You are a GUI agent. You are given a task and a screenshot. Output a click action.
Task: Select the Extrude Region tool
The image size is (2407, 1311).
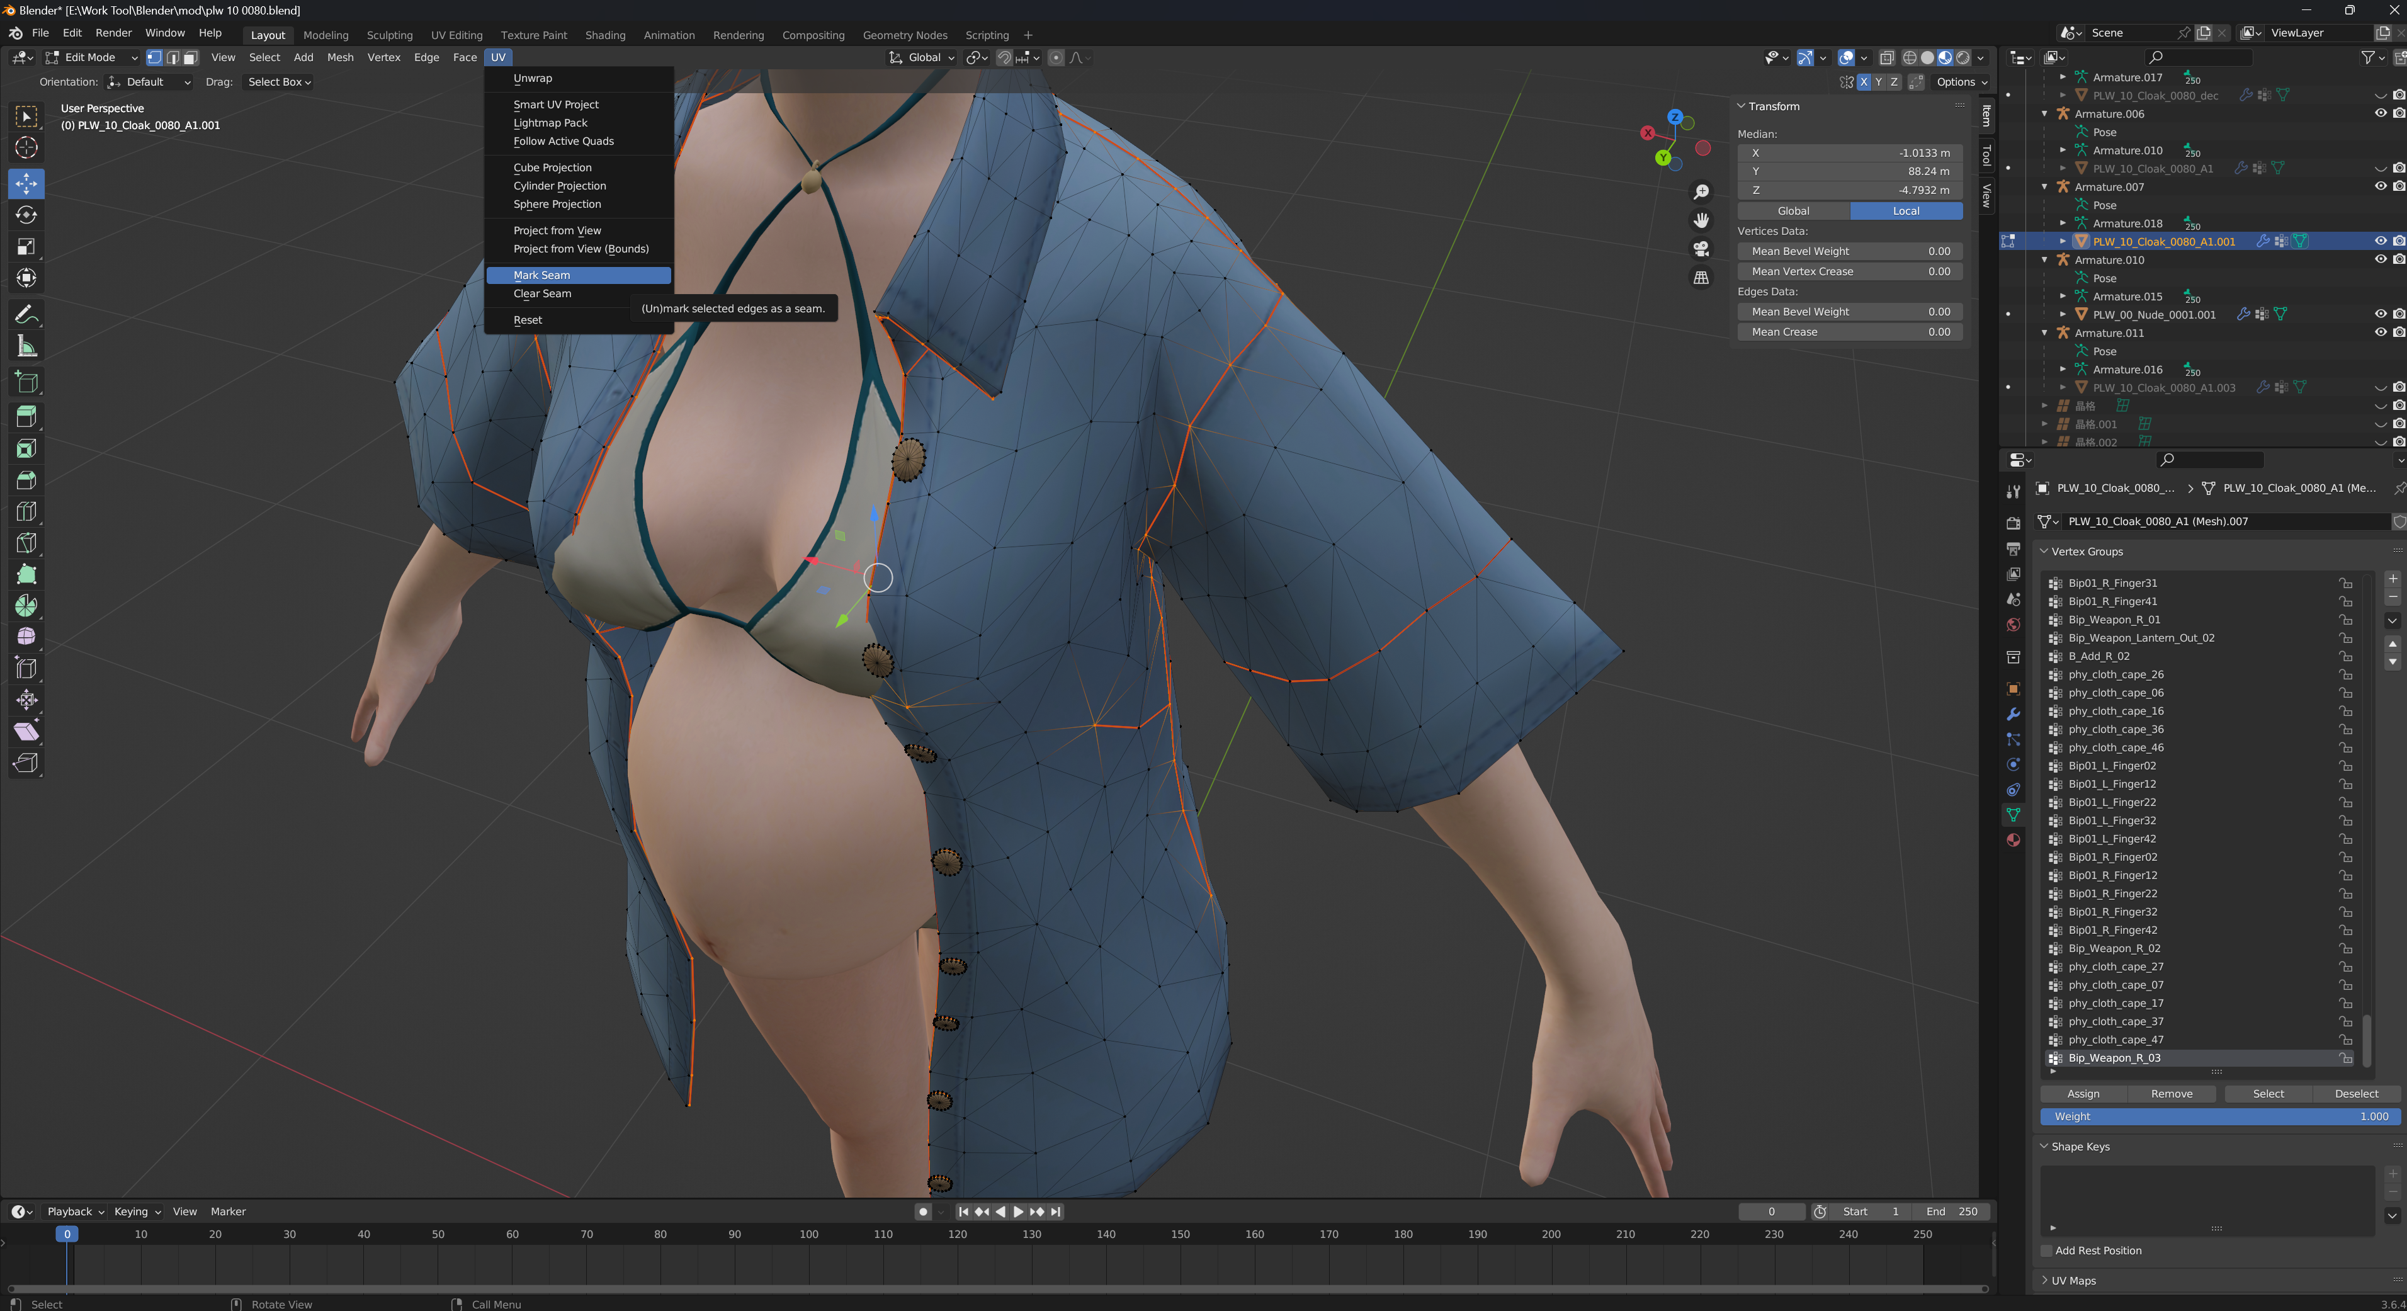26,417
